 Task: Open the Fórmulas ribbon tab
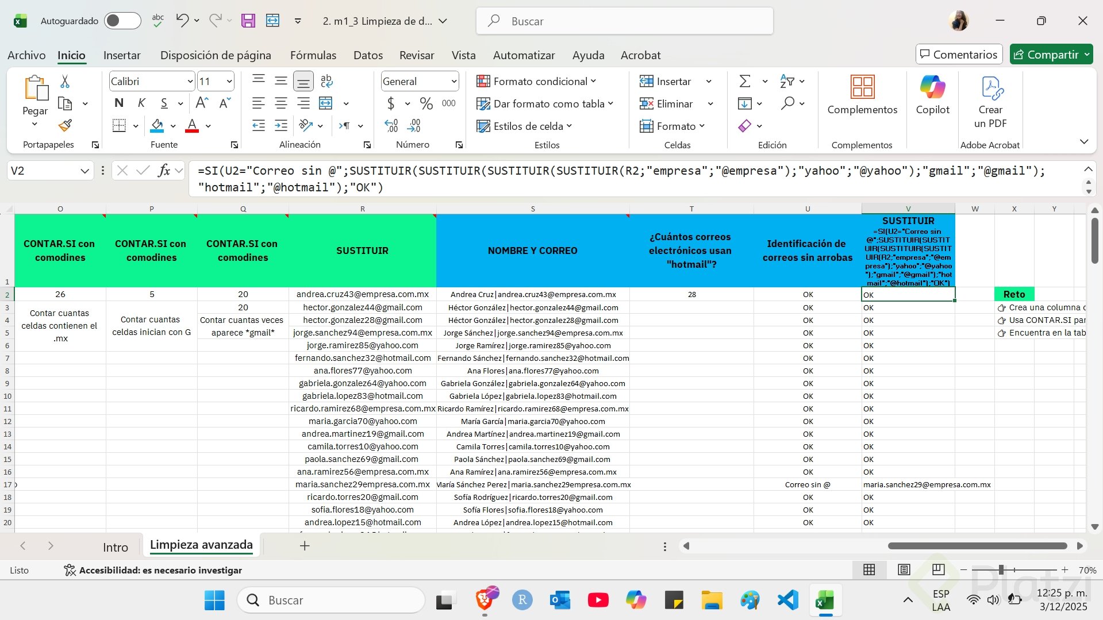[313, 55]
